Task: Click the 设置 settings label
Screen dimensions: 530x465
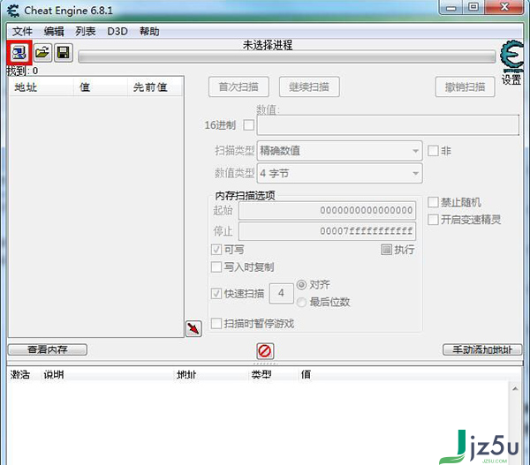Action: [511, 80]
